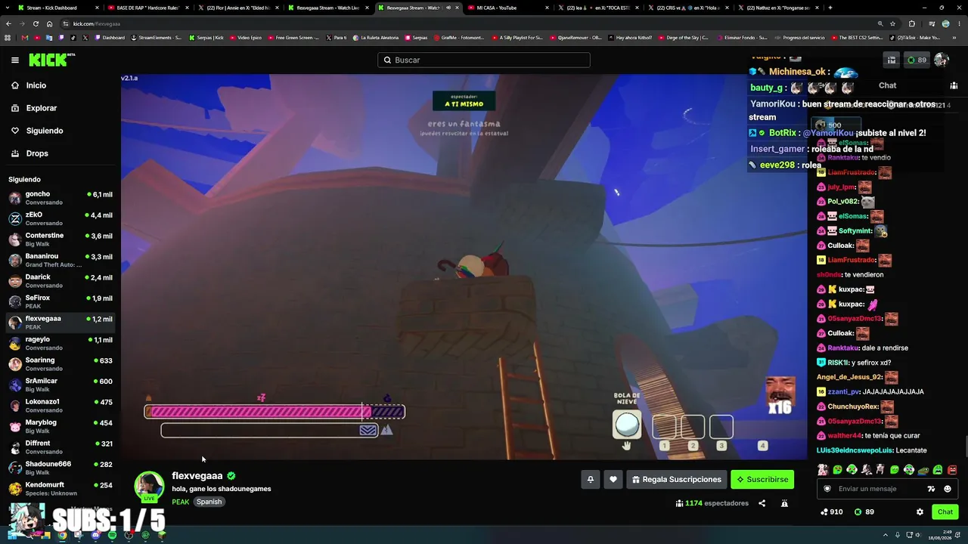Bookmark this page with the star icon
The height and width of the screenshot is (544, 968).
[893, 23]
